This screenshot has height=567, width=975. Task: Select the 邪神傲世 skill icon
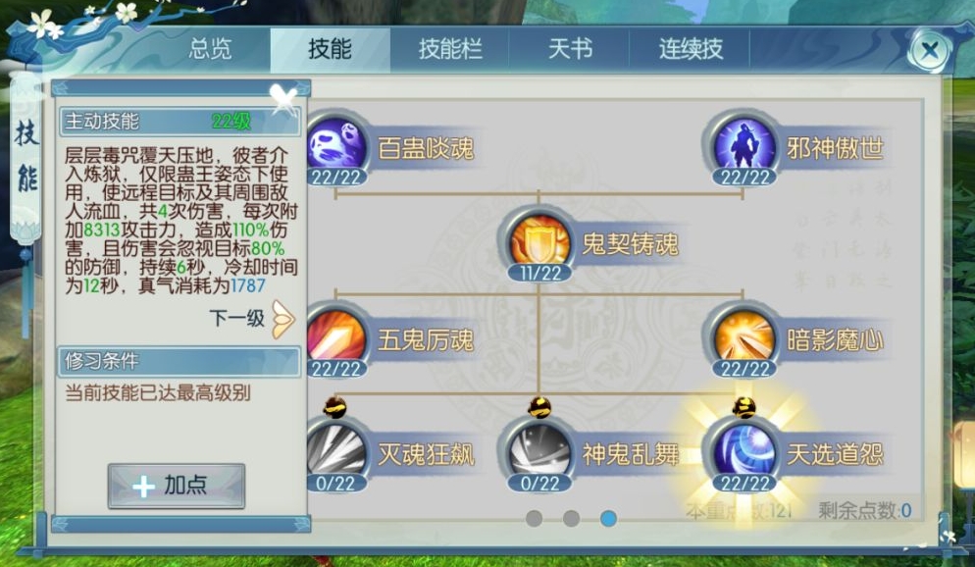pos(744,144)
